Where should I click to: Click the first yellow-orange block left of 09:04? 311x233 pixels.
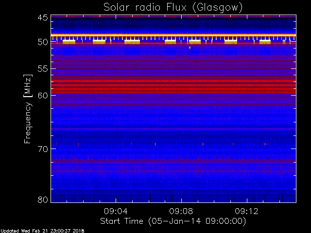pyautogui.click(x=69, y=42)
